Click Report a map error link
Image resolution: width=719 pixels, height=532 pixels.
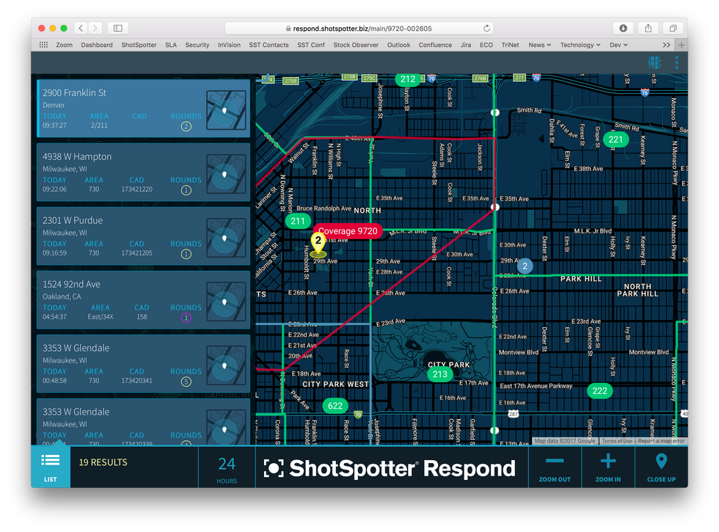tap(661, 441)
